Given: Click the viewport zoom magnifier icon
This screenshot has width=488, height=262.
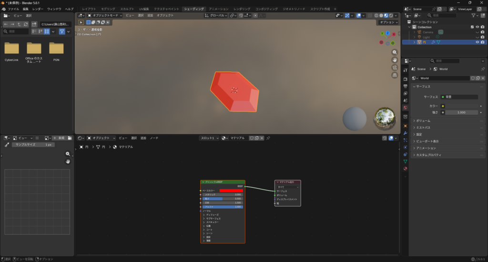Looking at the screenshot, I should click(x=395, y=52).
